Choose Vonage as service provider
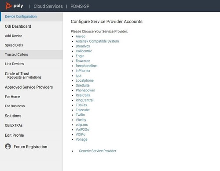 coord(81,139)
